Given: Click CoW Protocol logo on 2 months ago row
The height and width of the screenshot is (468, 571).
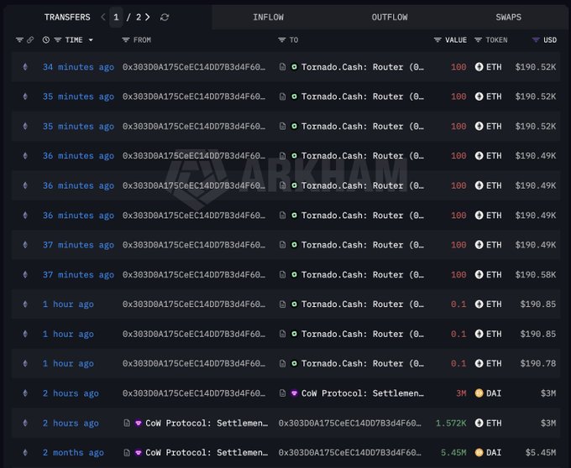Looking at the screenshot, I should point(139,452).
